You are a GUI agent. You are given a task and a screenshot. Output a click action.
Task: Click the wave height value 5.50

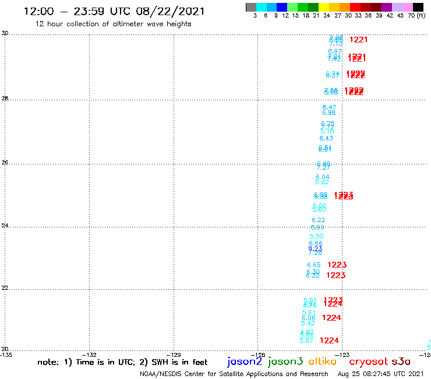tap(317, 236)
